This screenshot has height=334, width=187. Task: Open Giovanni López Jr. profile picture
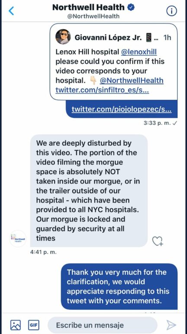63,37
